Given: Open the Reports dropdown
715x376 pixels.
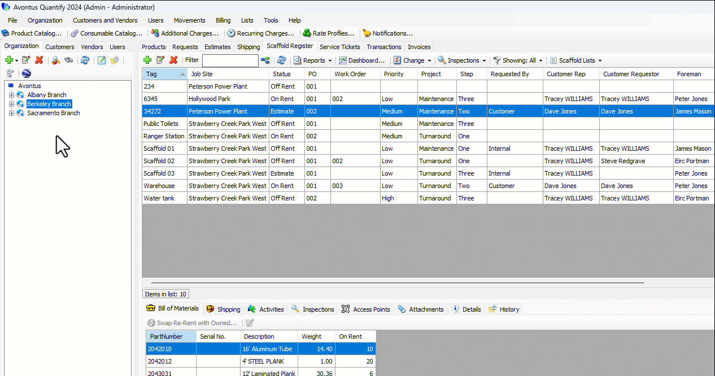Looking at the screenshot, I should click(313, 60).
